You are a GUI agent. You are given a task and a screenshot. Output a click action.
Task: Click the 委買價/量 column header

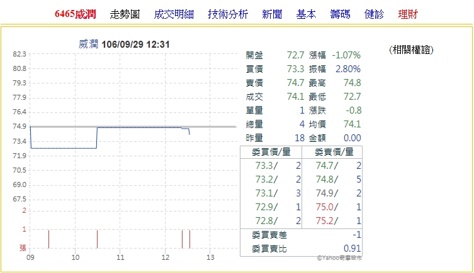pyautogui.click(x=271, y=152)
